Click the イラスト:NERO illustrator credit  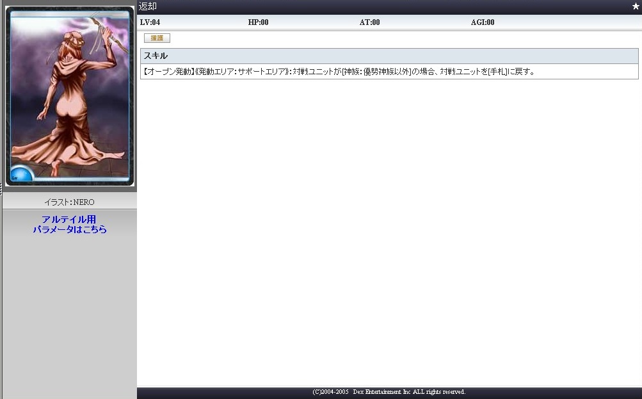point(69,202)
